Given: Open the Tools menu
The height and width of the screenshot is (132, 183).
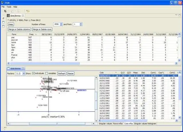Looking at the screenshot, I should click(9, 7).
